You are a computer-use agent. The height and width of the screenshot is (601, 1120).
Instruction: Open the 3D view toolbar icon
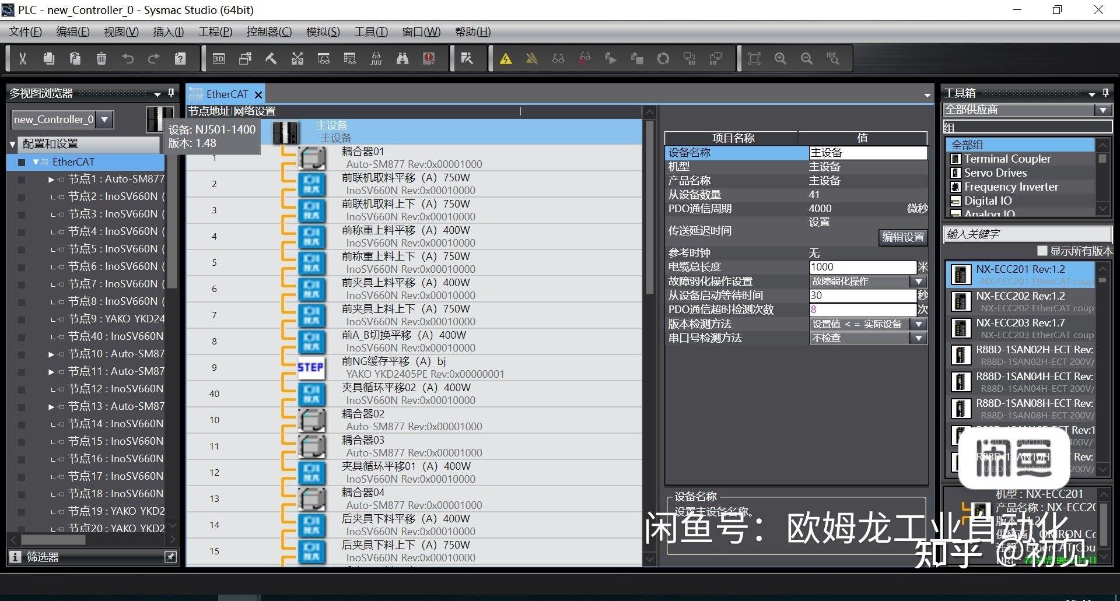219,58
